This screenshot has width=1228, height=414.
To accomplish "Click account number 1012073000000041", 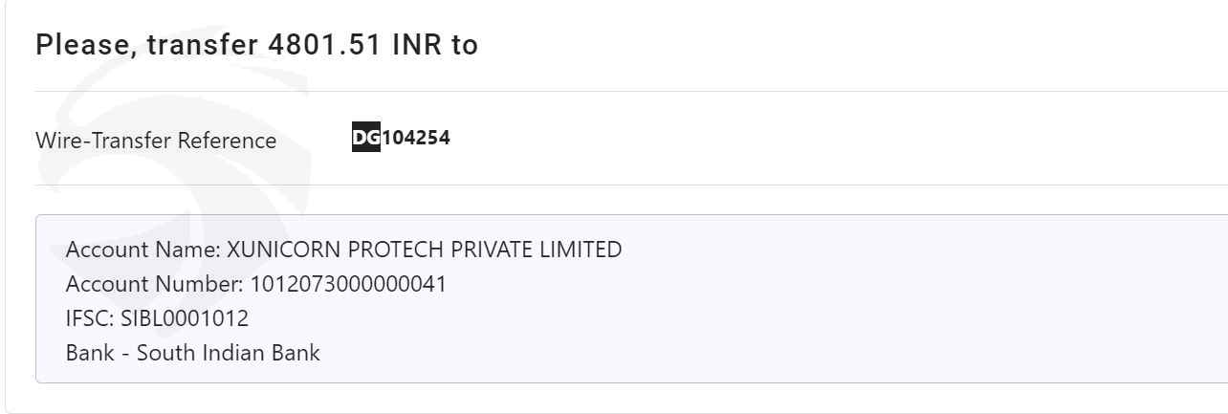I will [x=348, y=285].
